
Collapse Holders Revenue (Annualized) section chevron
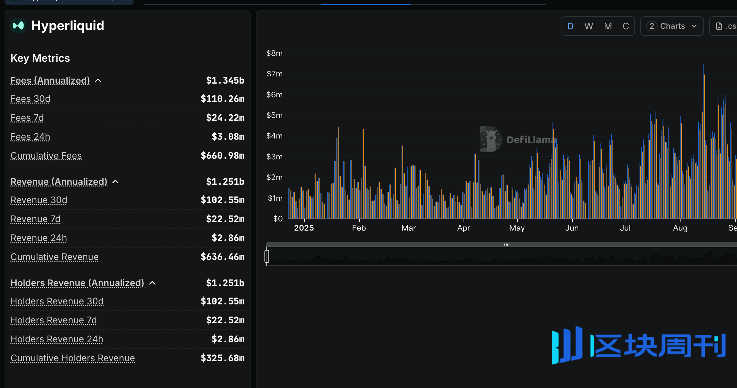click(x=152, y=283)
